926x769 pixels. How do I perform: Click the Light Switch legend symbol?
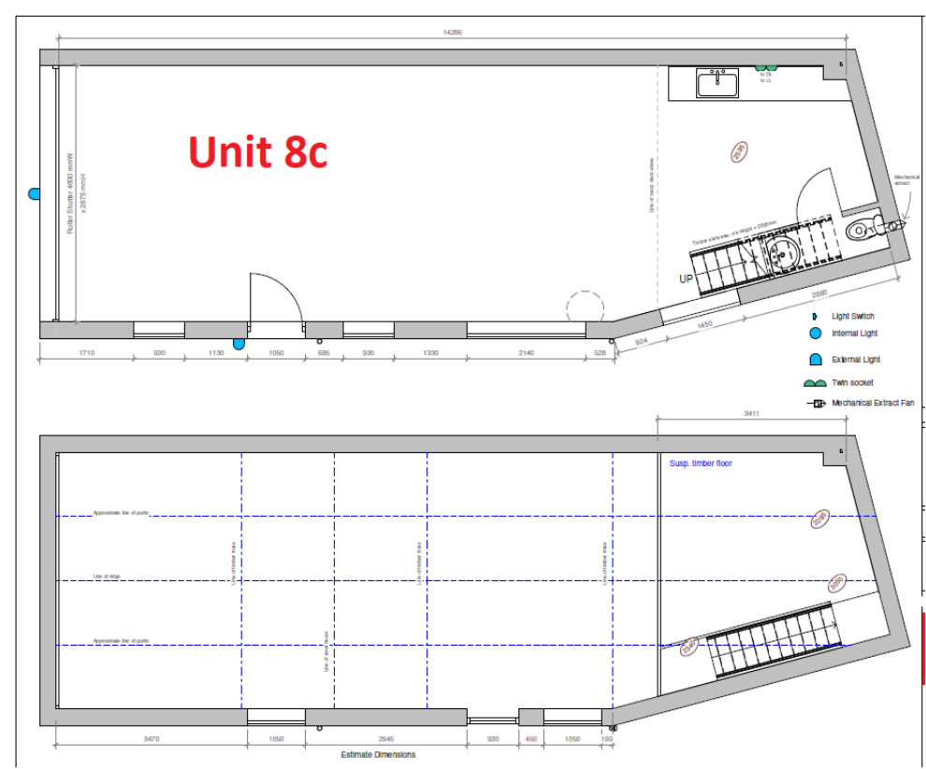pyautogui.click(x=814, y=317)
